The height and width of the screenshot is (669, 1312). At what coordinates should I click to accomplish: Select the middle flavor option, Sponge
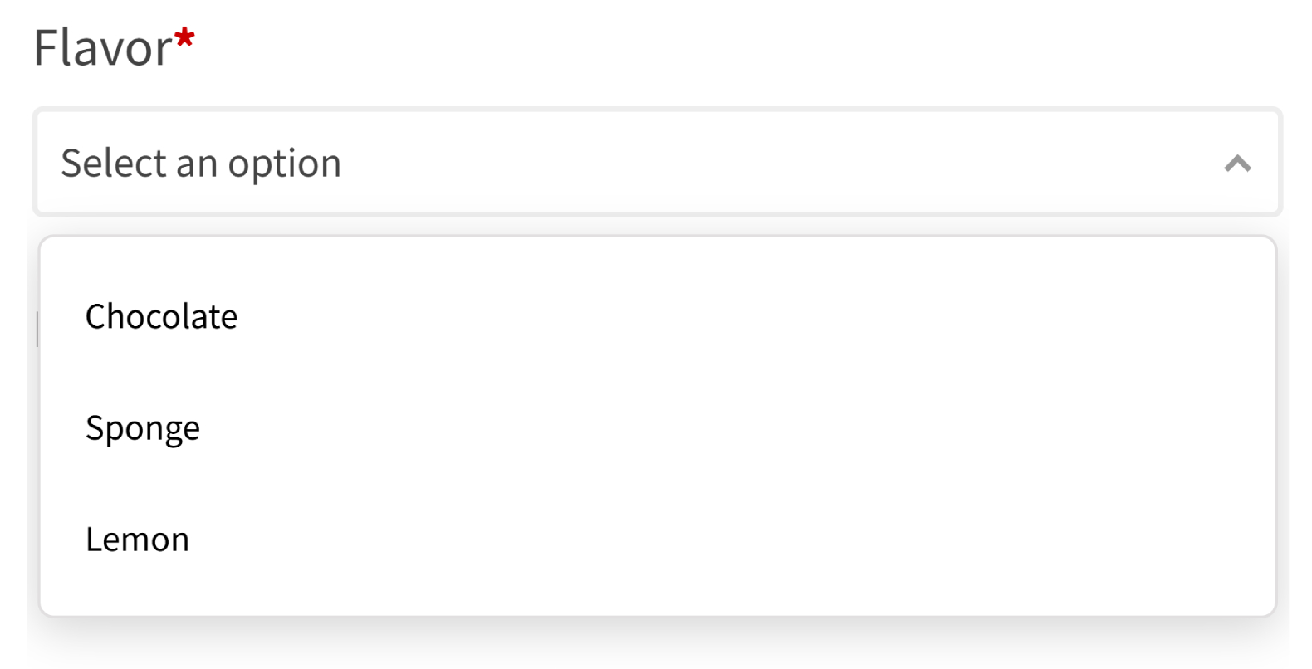[x=143, y=428]
